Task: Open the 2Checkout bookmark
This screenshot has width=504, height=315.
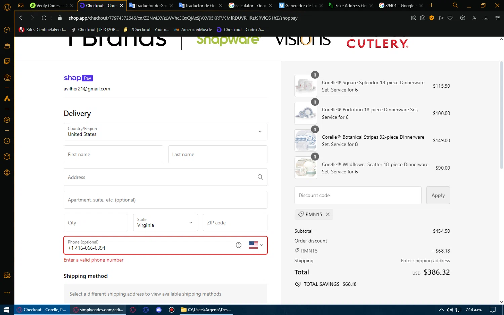Action: click(146, 30)
